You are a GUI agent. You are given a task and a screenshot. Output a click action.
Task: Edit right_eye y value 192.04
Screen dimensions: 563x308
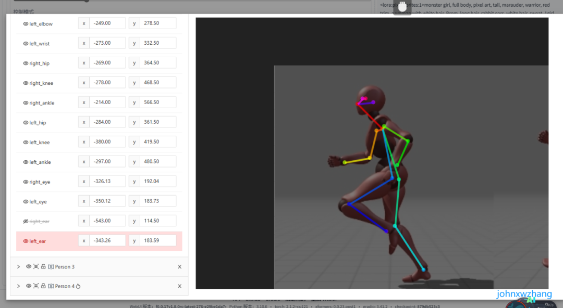(x=157, y=181)
